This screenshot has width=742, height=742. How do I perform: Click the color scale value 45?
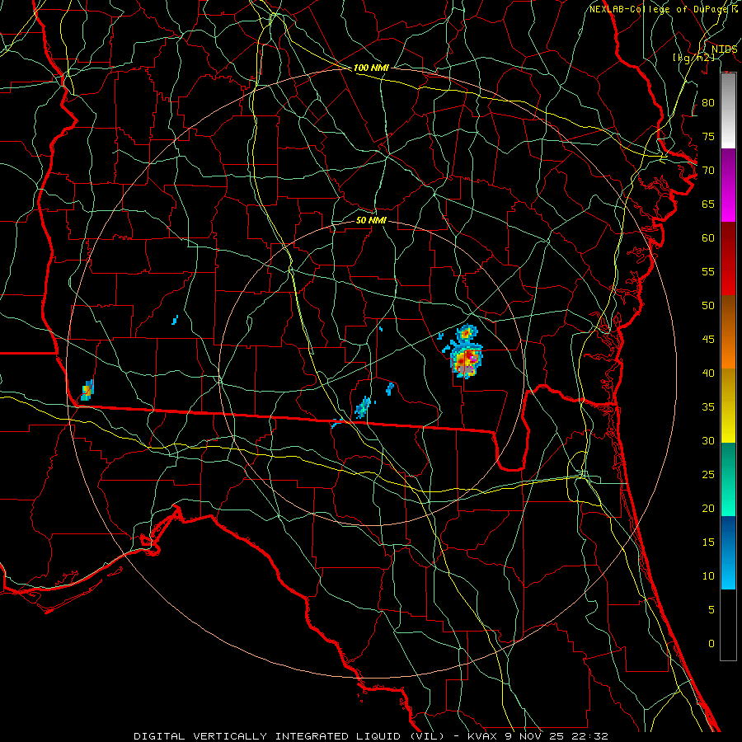[x=708, y=340]
